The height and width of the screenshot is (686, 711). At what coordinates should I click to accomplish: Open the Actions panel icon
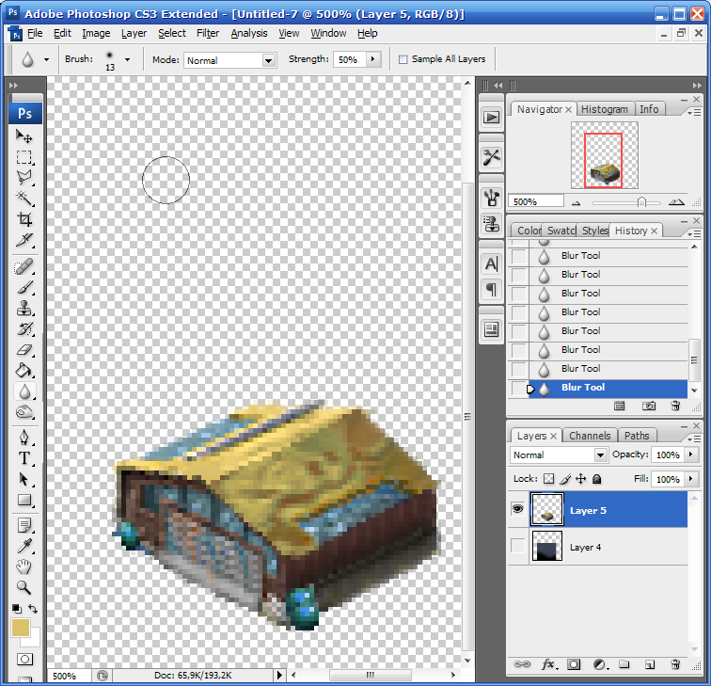[x=491, y=118]
